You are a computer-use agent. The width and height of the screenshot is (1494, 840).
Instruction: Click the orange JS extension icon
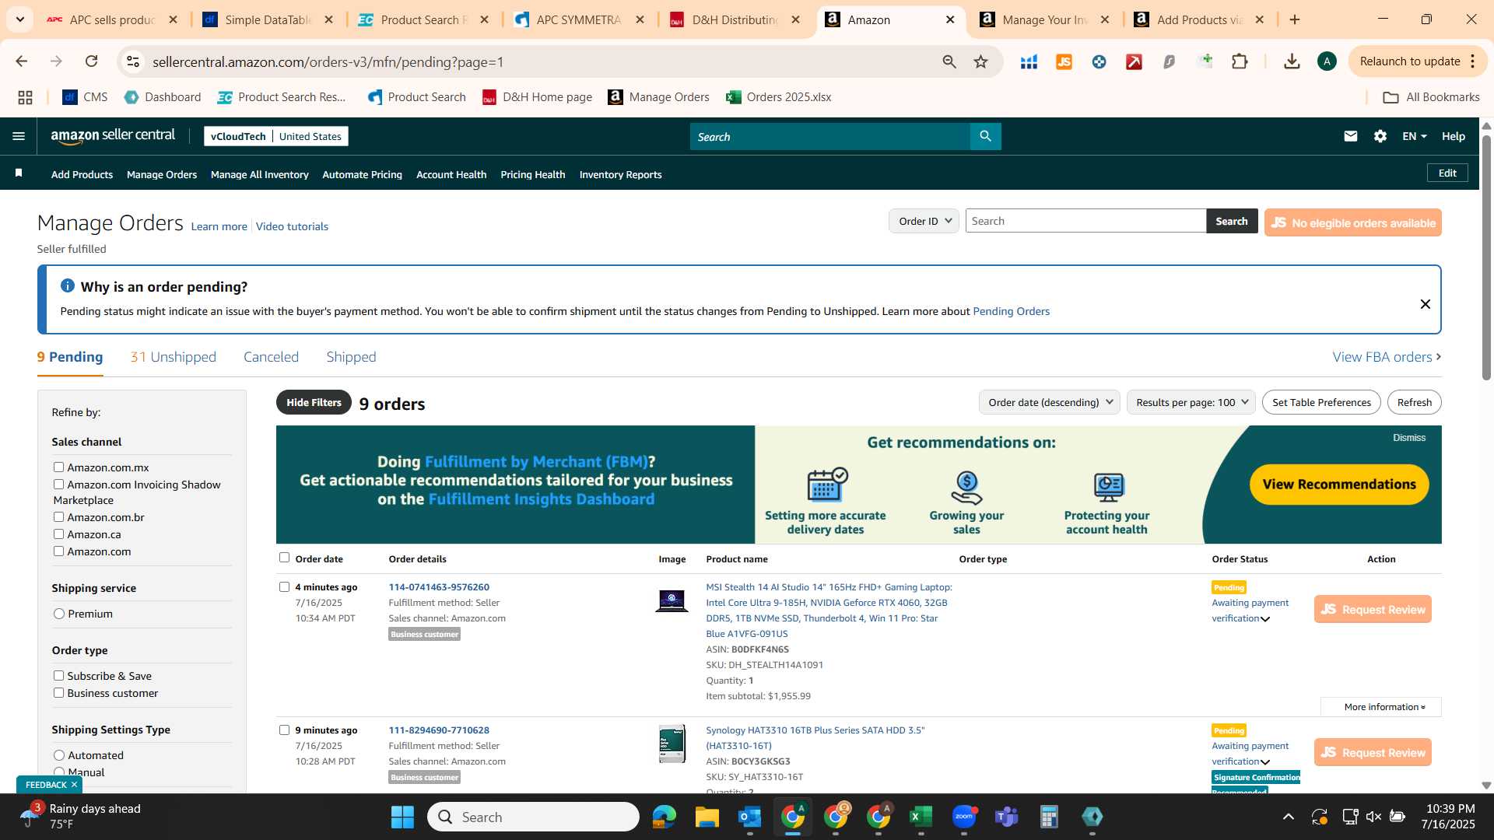pyautogui.click(x=1064, y=61)
